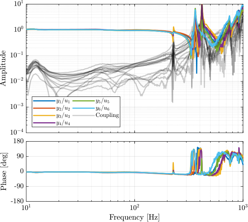Click the Frequency [Hz] axis label
The image size is (248, 222).
[134, 217]
